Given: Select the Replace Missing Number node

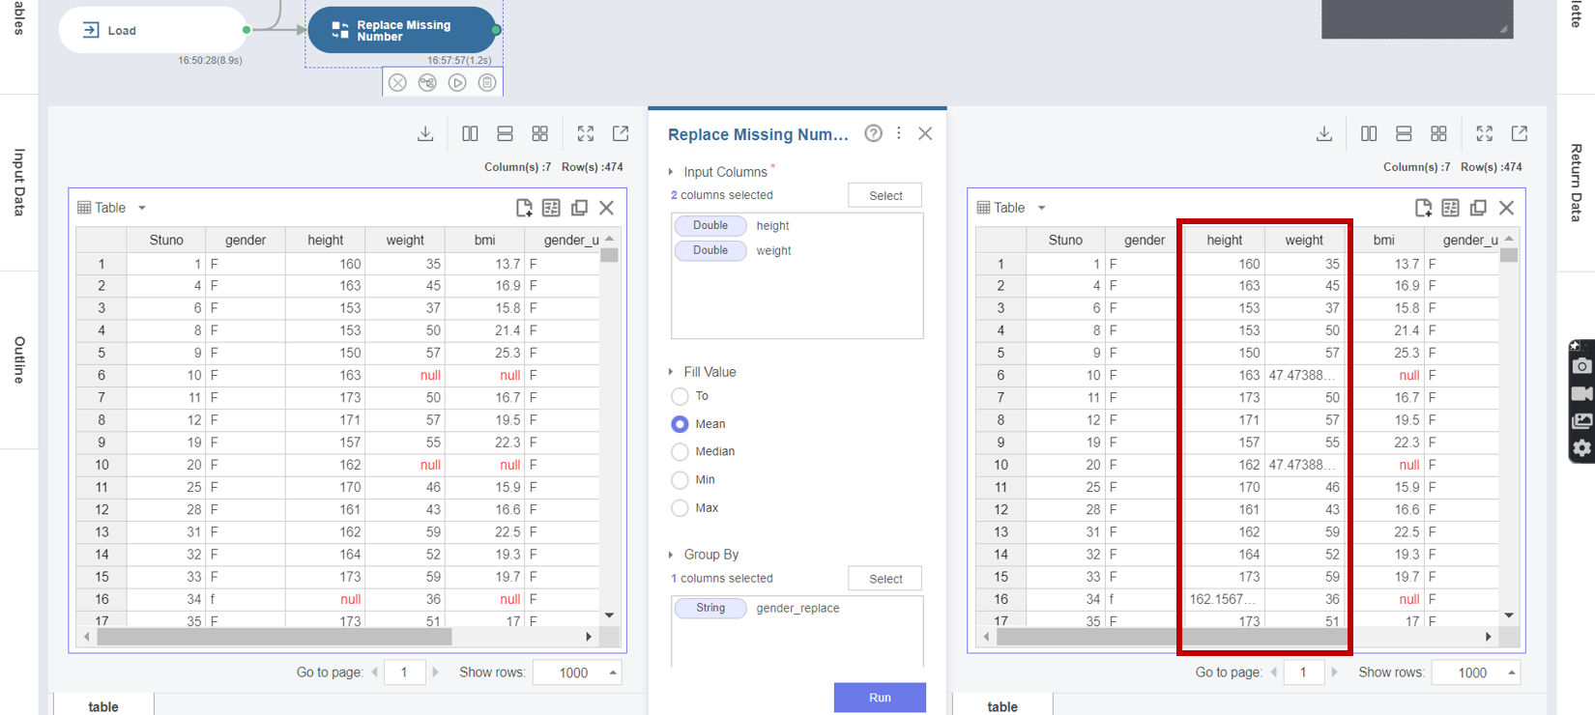Looking at the screenshot, I should 402,30.
